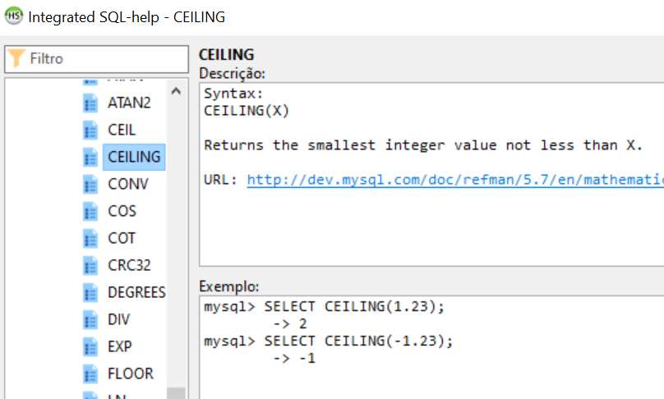Click the document icon beside DEGREES
664x399 pixels.
[90, 292]
